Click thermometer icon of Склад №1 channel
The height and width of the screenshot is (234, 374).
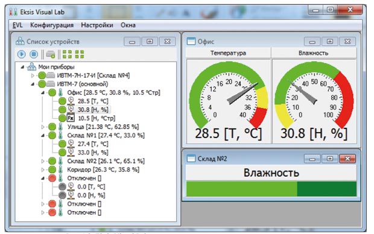[60, 135]
